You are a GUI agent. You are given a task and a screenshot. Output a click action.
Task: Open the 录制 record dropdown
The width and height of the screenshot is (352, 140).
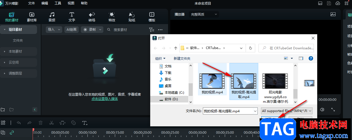click(92, 30)
